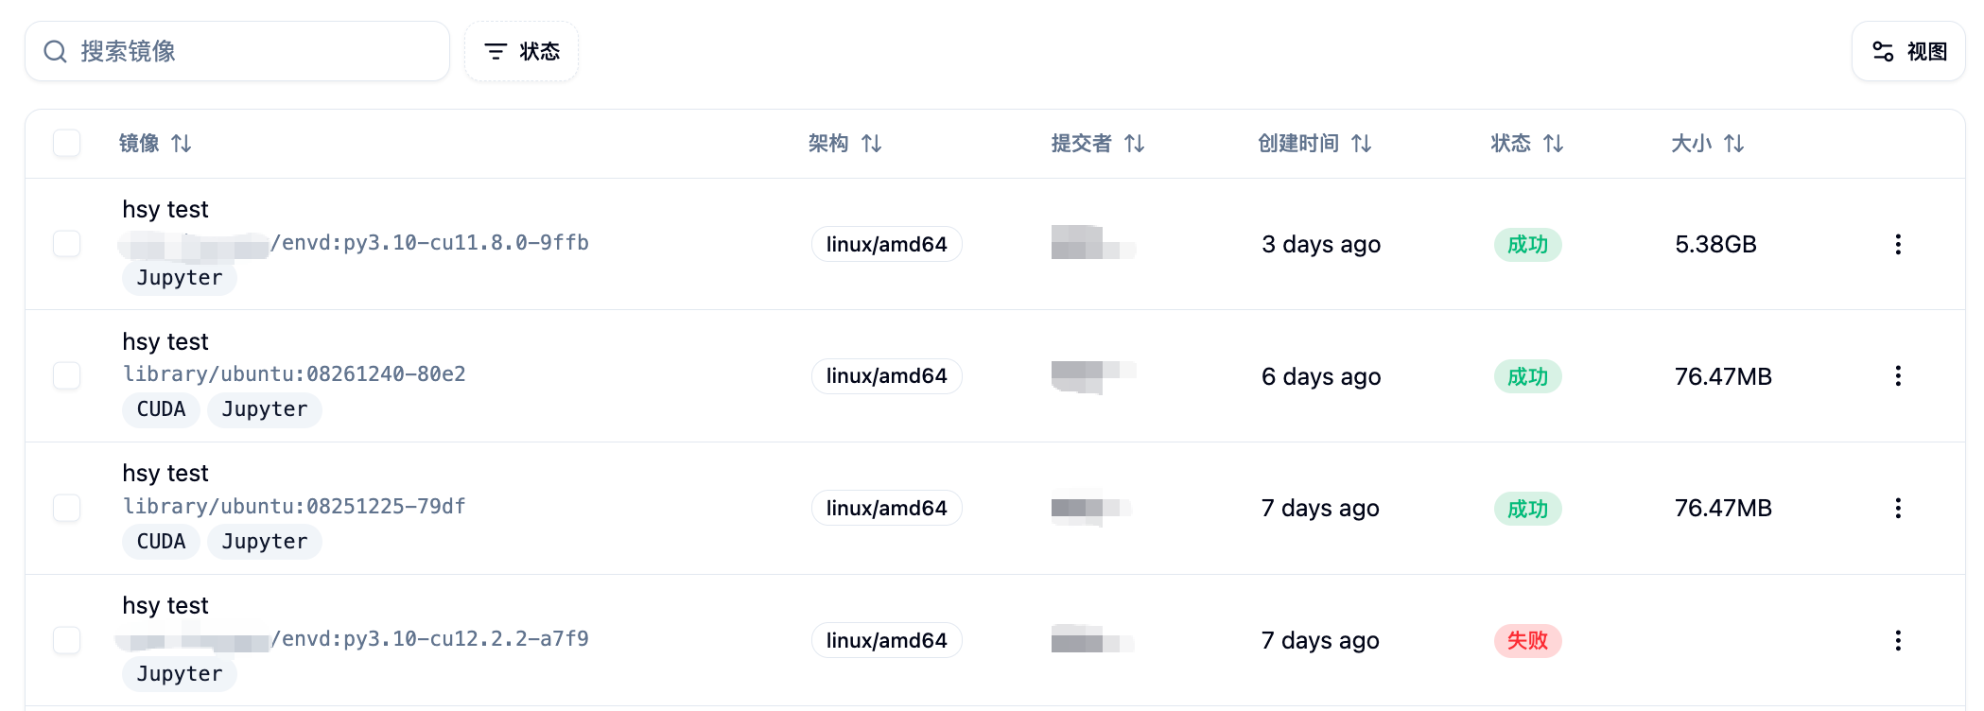The width and height of the screenshot is (1984, 711).
Task: Open the 视图 view options dropdown
Action: (x=1909, y=51)
